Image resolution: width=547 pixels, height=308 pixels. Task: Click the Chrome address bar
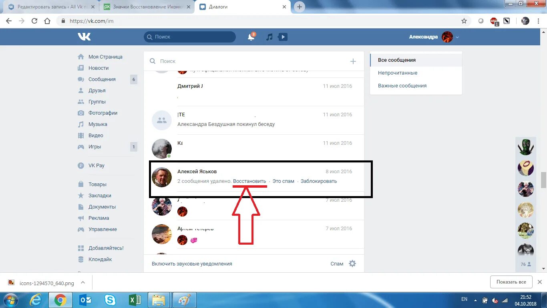[x=263, y=21]
